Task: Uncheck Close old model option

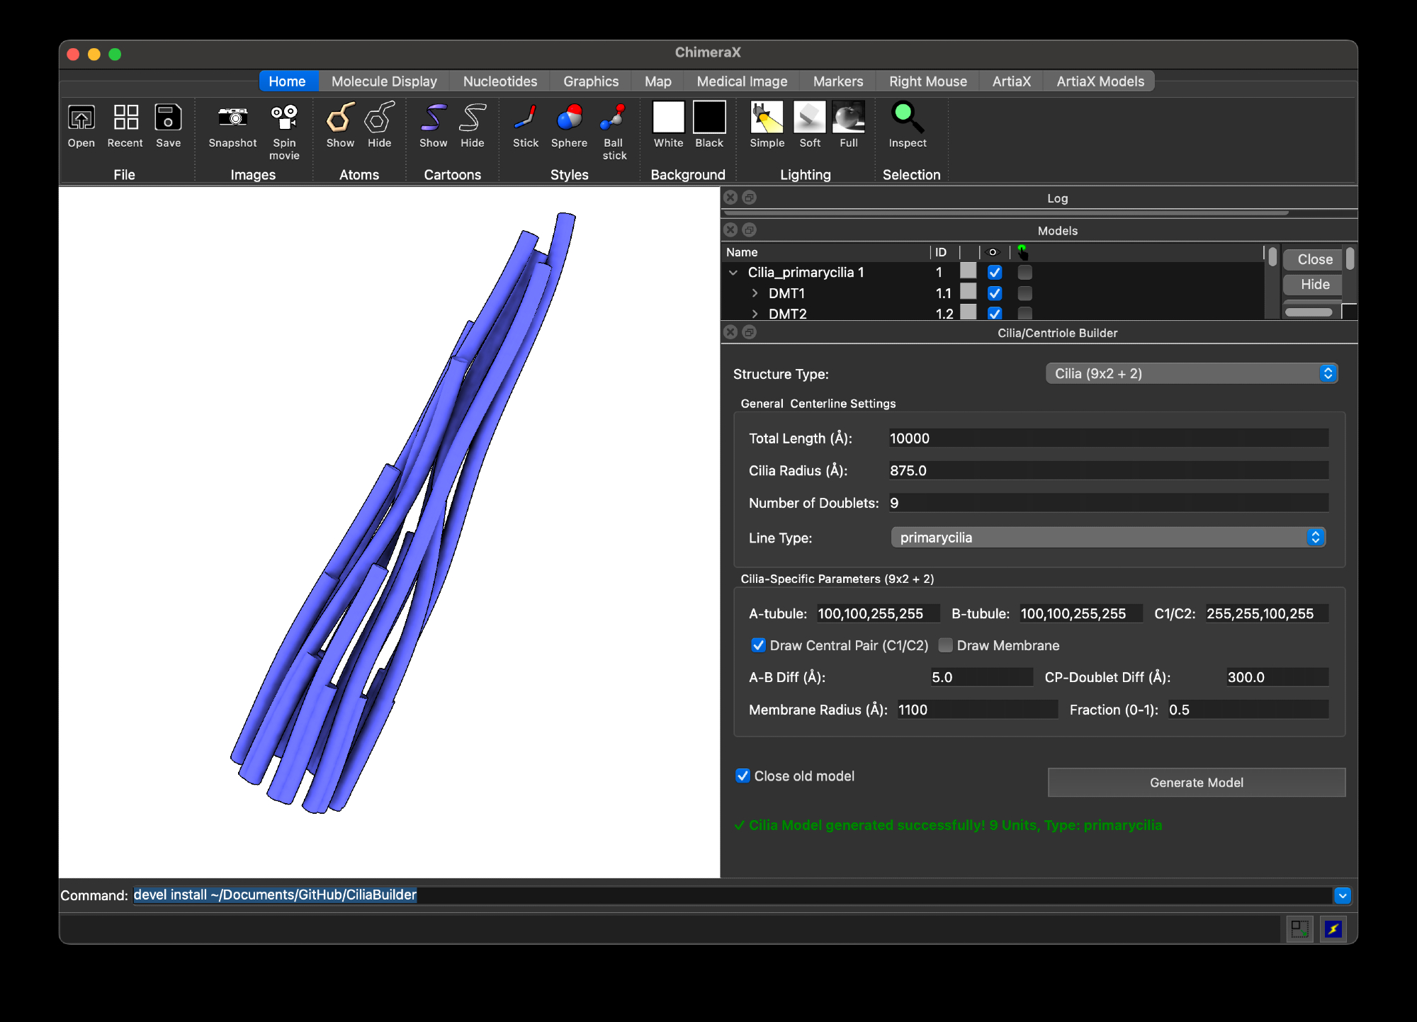Action: 743,776
